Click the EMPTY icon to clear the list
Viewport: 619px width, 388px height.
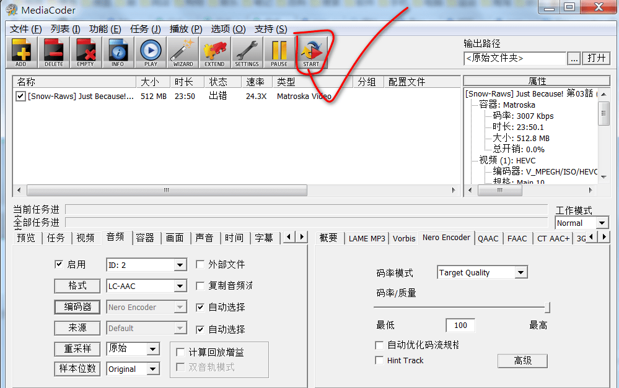coord(86,52)
